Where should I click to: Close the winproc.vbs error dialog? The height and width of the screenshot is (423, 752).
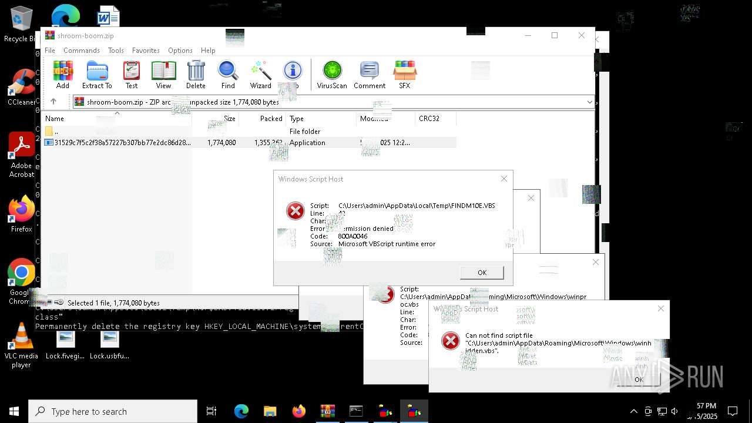(x=595, y=262)
